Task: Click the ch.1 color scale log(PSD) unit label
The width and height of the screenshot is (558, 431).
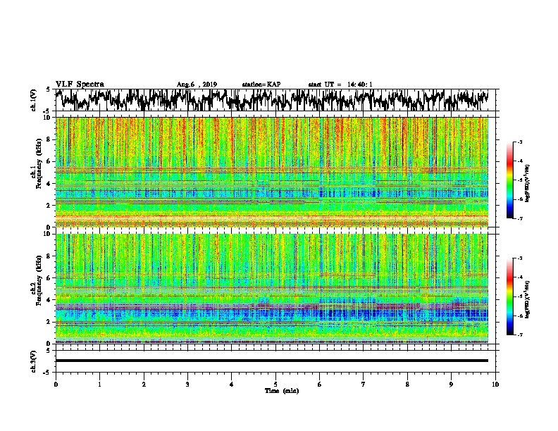Action: click(x=528, y=184)
